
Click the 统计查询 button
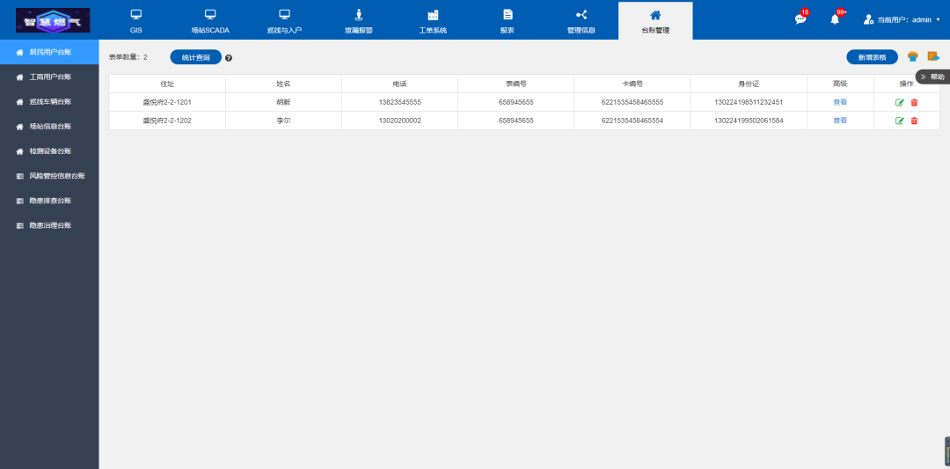click(195, 57)
